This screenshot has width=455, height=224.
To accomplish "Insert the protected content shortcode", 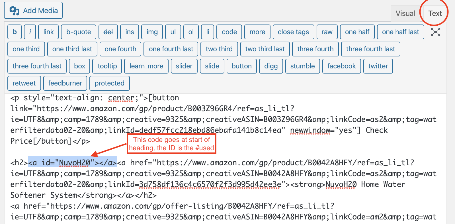I will click(x=110, y=83).
